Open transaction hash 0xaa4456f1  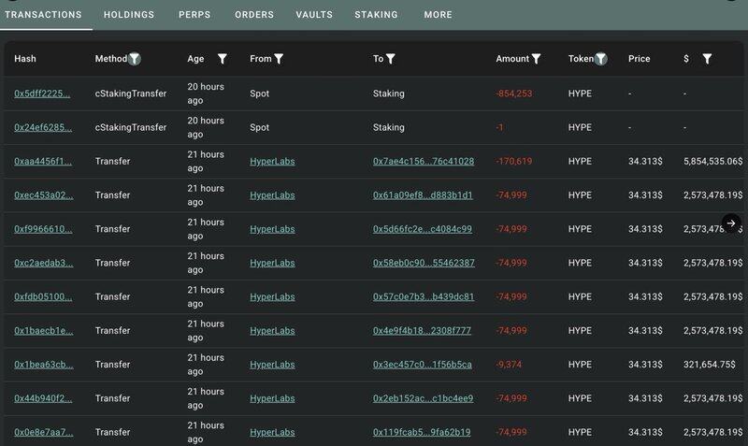(42, 161)
